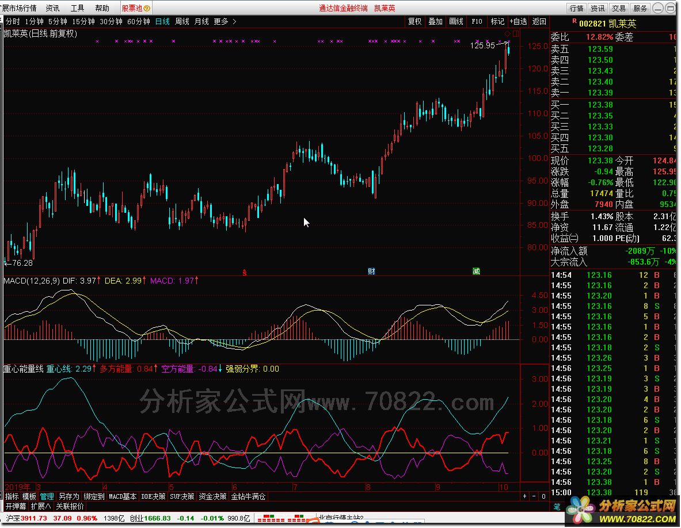Switch to 5分钟 period tab
681x528 pixels.
click(x=58, y=21)
